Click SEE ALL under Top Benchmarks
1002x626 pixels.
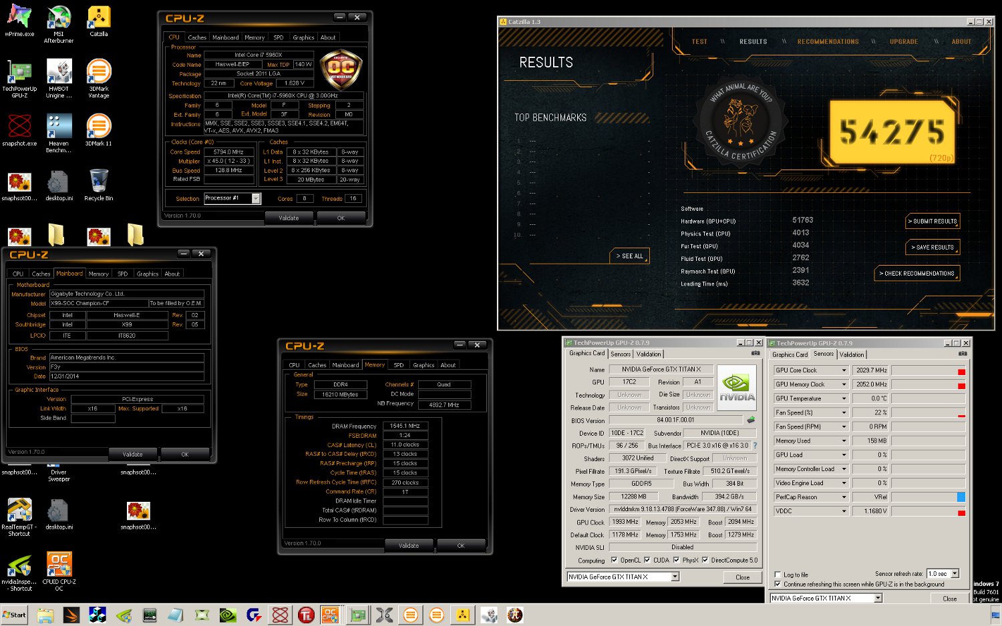coord(629,256)
